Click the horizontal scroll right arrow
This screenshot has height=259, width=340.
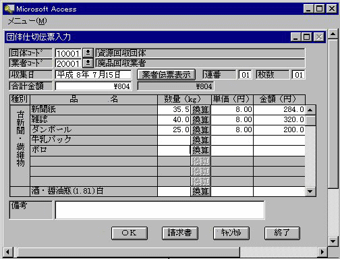pyautogui.click(x=322, y=252)
